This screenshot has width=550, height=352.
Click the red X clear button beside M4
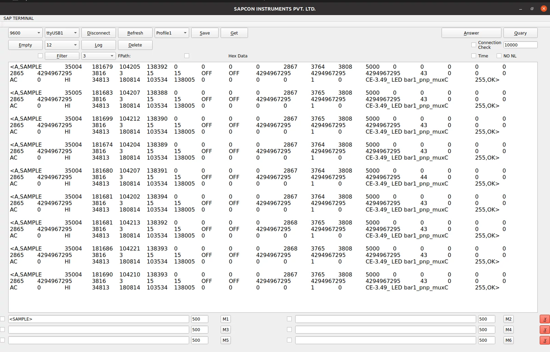545,330
